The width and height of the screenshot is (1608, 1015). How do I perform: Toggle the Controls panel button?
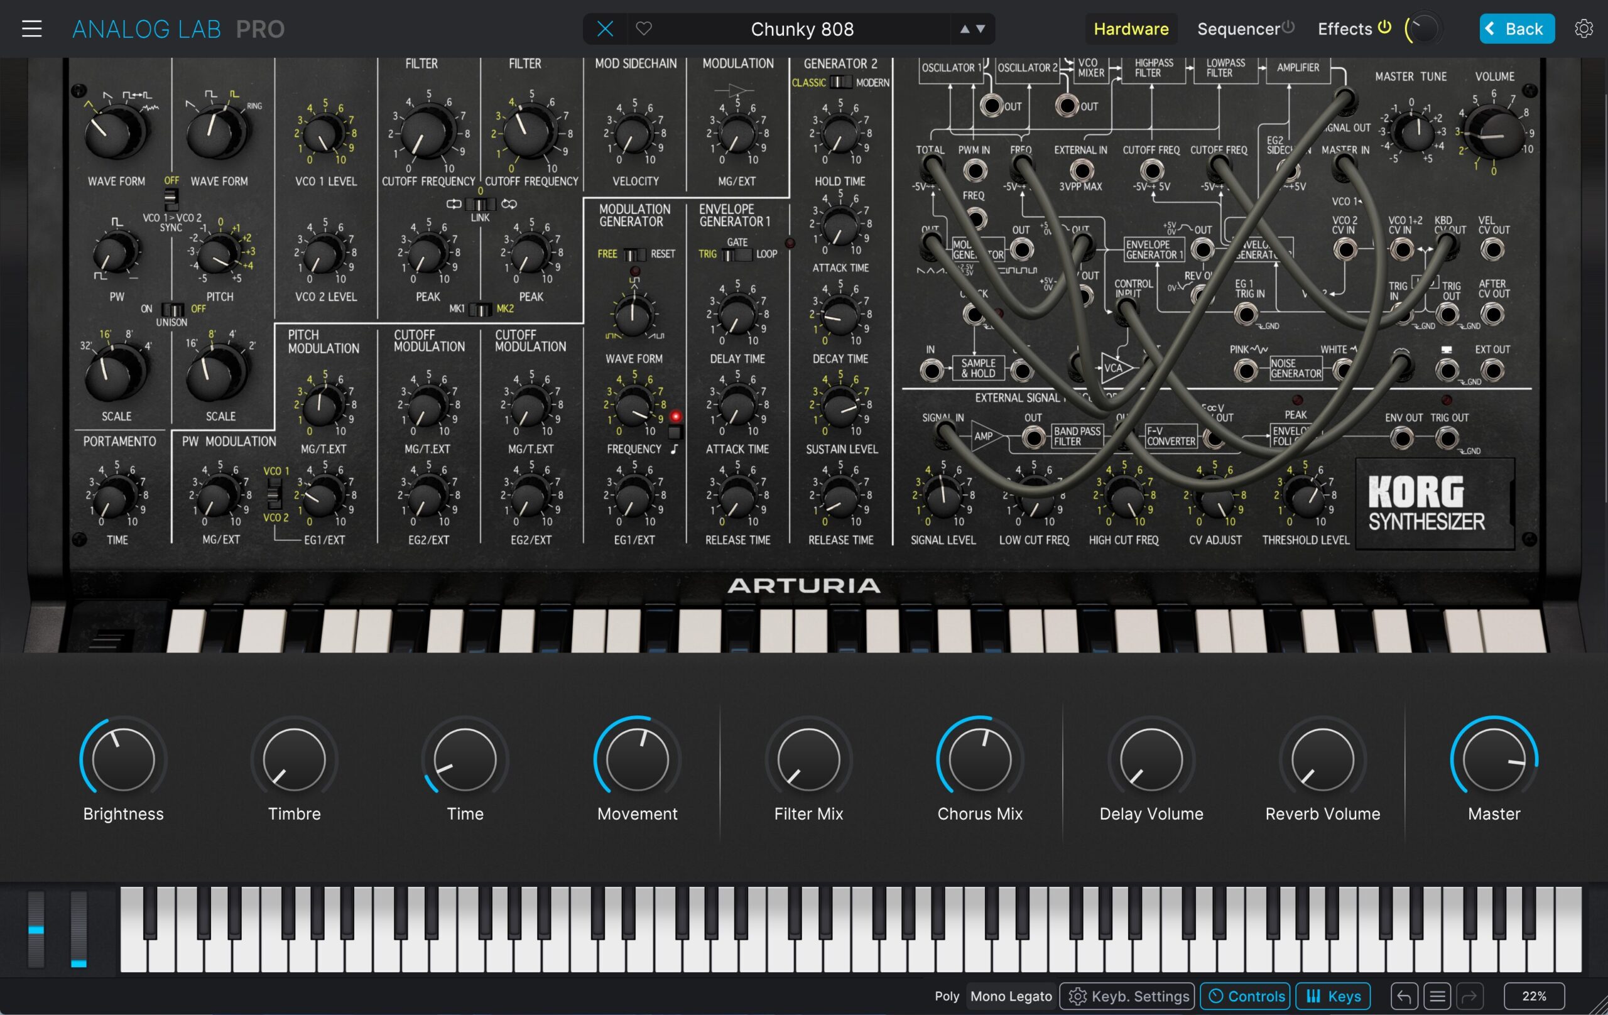1246,996
